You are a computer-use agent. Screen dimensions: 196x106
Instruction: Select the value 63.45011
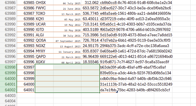pos(90,19)
